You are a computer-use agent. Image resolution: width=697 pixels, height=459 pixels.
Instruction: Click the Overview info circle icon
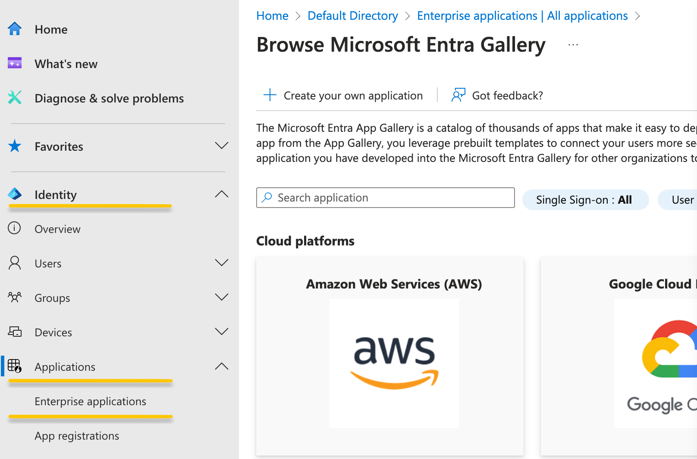(14, 228)
